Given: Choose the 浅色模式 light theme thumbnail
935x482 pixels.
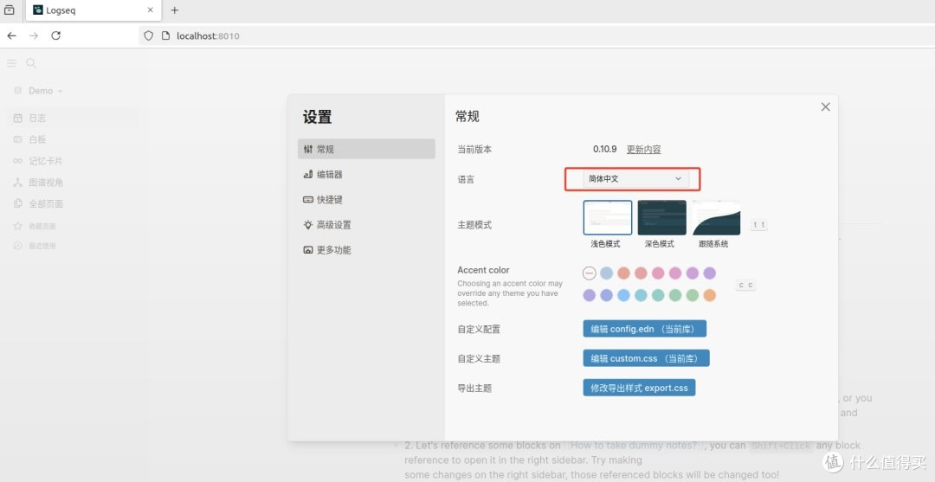Looking at the screenshot, I should click(x=608, y=217).
